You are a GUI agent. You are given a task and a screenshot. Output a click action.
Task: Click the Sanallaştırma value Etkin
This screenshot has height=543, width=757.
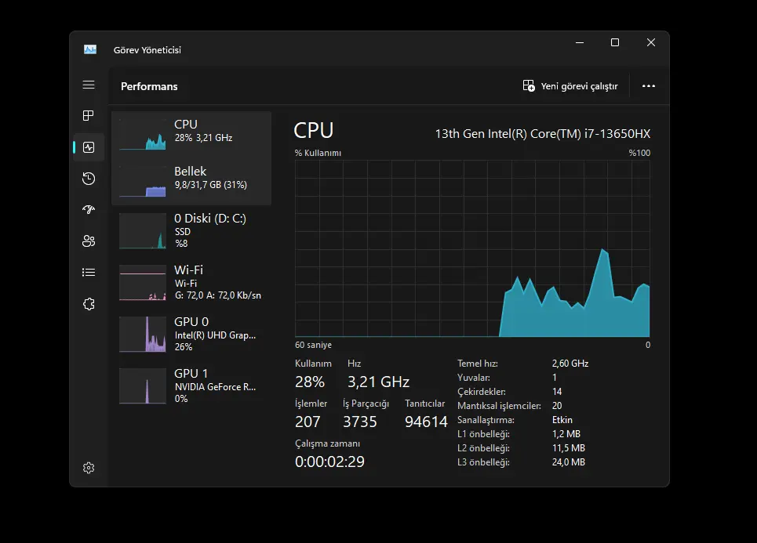562,420
